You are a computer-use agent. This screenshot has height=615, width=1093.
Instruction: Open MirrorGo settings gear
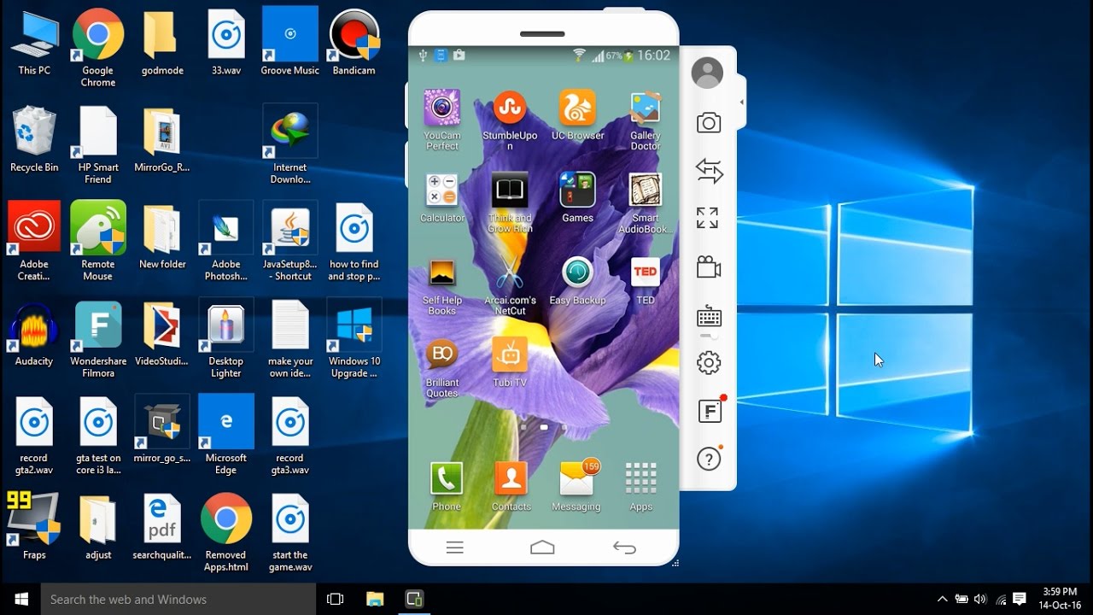tap(708, 362)
